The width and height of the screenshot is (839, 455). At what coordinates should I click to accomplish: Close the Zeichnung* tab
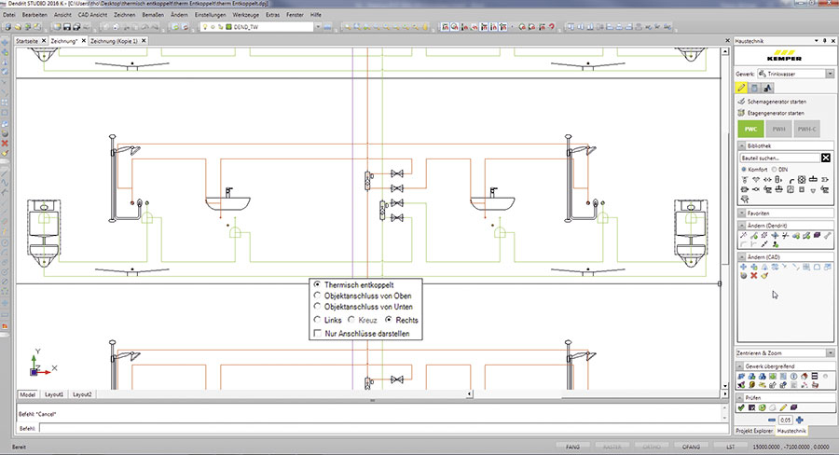[x=84, y=41]
